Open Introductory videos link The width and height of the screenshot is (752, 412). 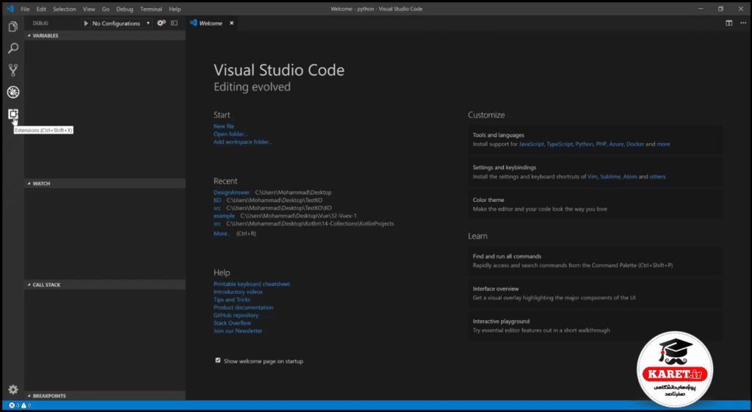(x=238, y=292)
